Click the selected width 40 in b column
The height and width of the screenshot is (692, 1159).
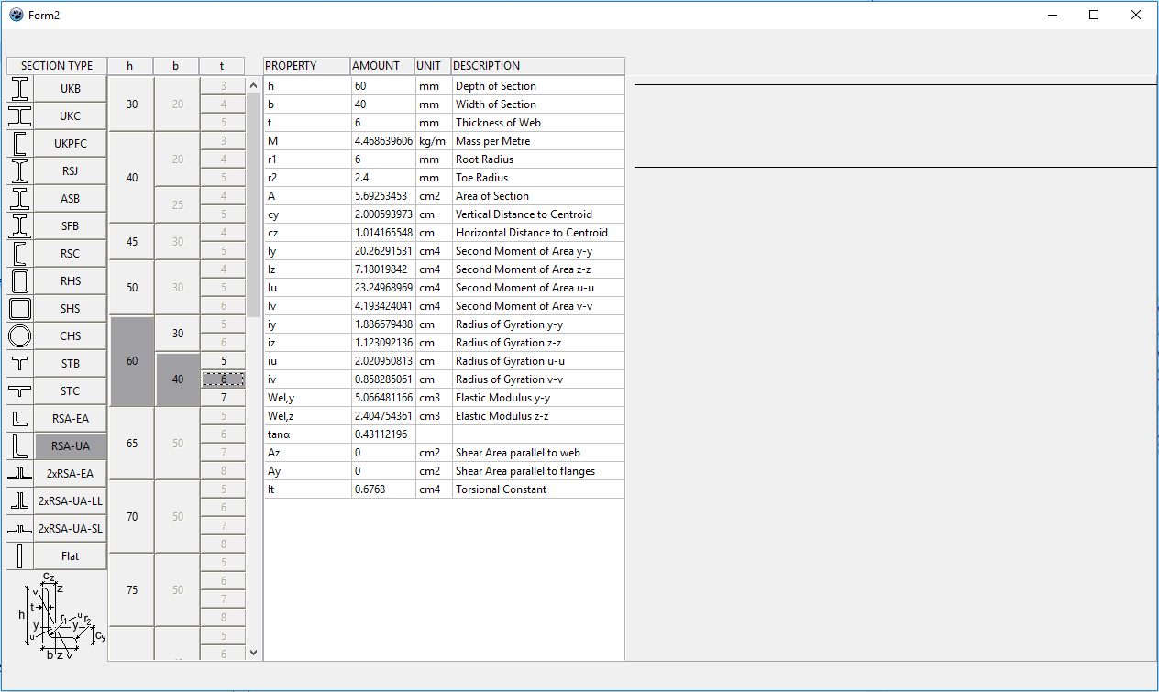point(178,379)
